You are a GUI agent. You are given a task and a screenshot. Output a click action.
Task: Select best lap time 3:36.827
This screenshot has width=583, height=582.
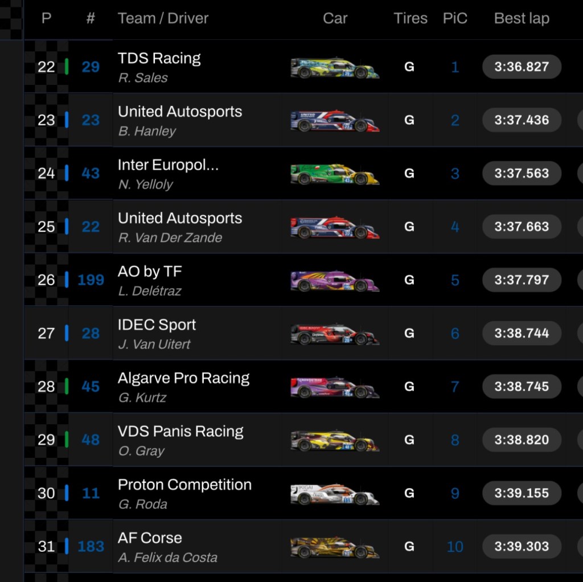point(522,67)
